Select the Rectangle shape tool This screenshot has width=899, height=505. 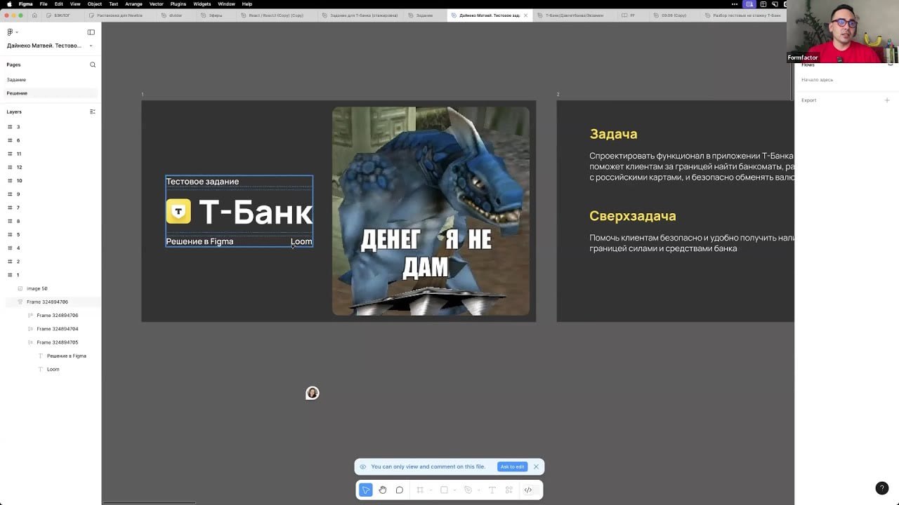click(444, 490)
